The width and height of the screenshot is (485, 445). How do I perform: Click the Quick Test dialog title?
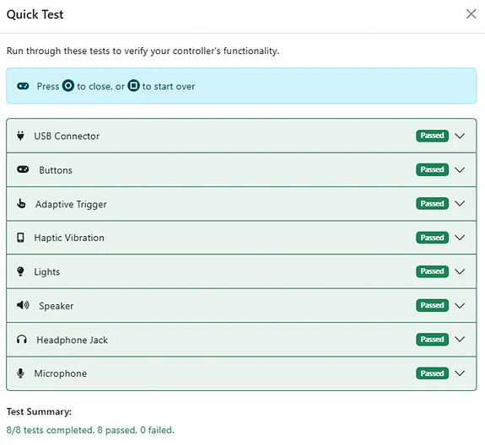(x=35, y=14)
